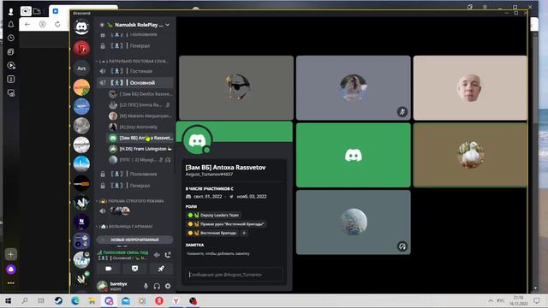Open Task View from the taskbar
This screenshot has width=548, height=308.
pyautogui.click(x=41, y=300)
